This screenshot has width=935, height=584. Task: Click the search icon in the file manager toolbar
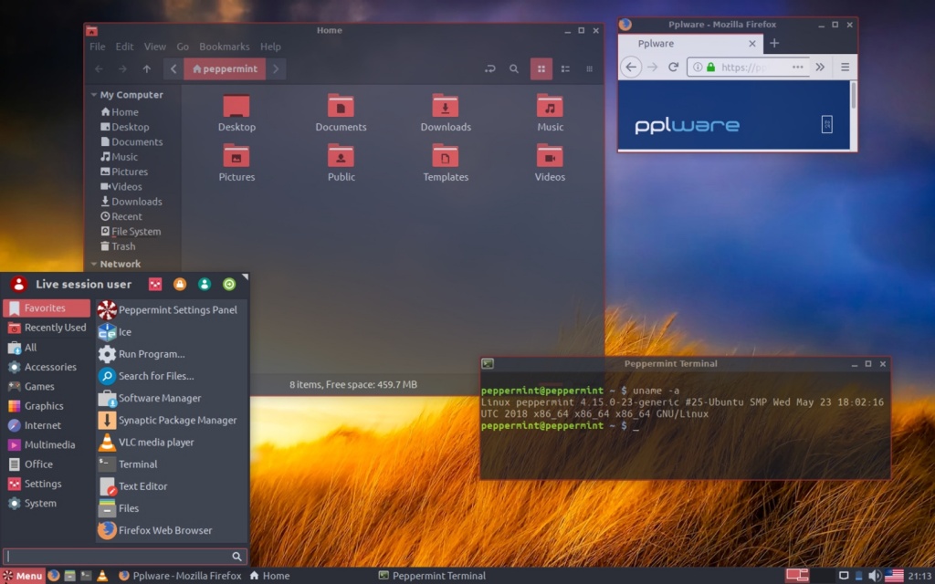pyautogui.click(x=513, y=68)
